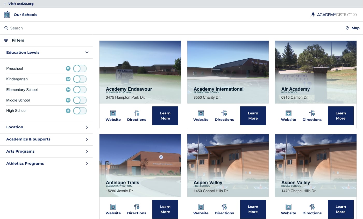Click the Antelope Trails school name
The image size is (363, 219).
tap(122, 183)
